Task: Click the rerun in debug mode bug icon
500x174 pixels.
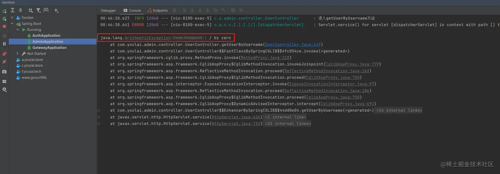Action: pos(4,19)
